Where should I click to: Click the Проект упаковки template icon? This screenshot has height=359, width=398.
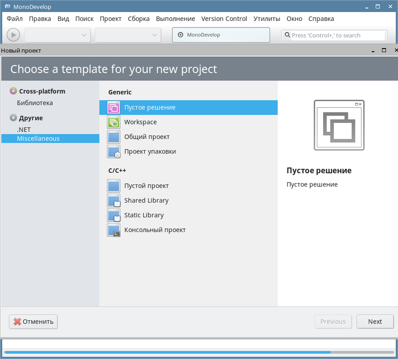click(113, 151)
